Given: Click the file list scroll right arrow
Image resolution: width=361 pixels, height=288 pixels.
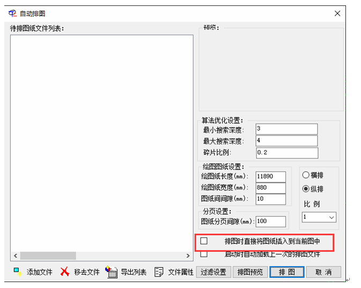Looking at the screenshot, I should pos(188,256).
